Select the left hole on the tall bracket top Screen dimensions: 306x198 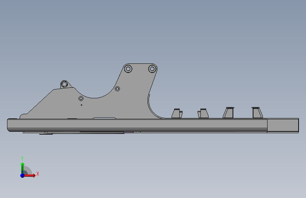(x=128, y=69)
